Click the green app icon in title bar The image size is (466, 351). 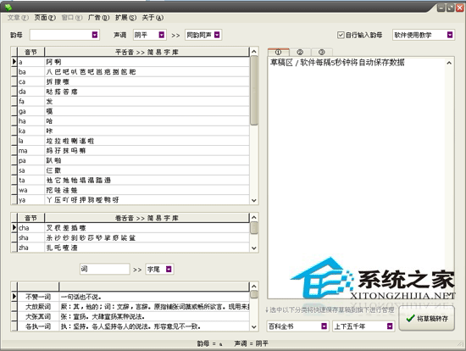(8, 7)
